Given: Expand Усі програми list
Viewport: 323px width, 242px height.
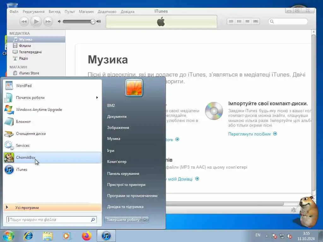Looking at the screenshot, I should [x=52, y=208].
